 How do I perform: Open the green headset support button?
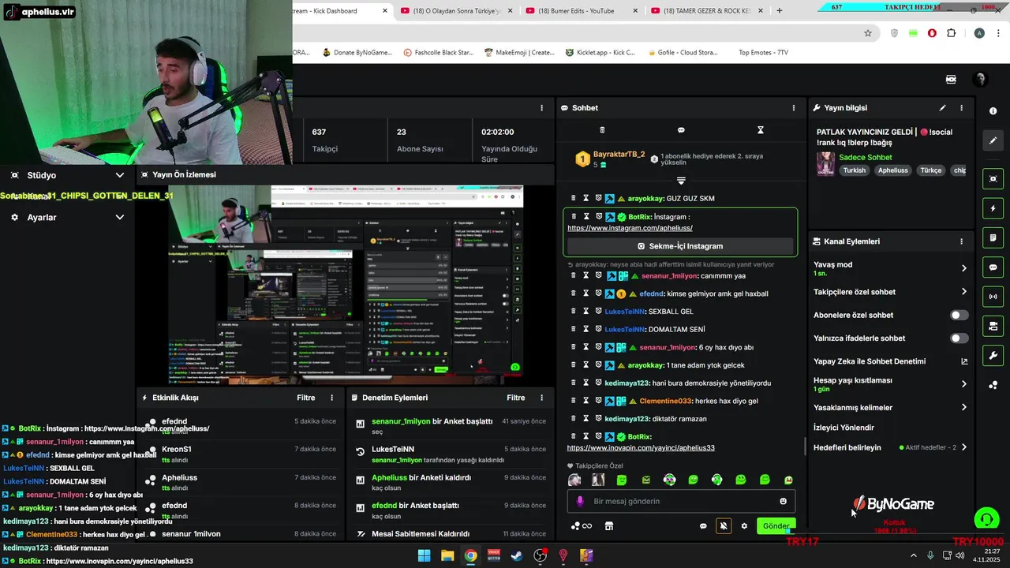tap(986, 519)
